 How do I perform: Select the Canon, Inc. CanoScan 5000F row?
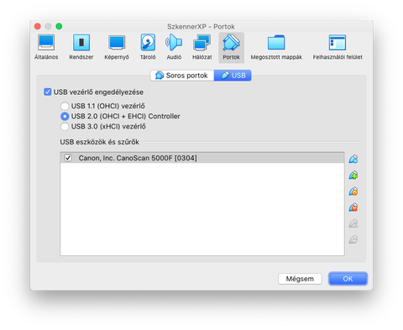202,158
